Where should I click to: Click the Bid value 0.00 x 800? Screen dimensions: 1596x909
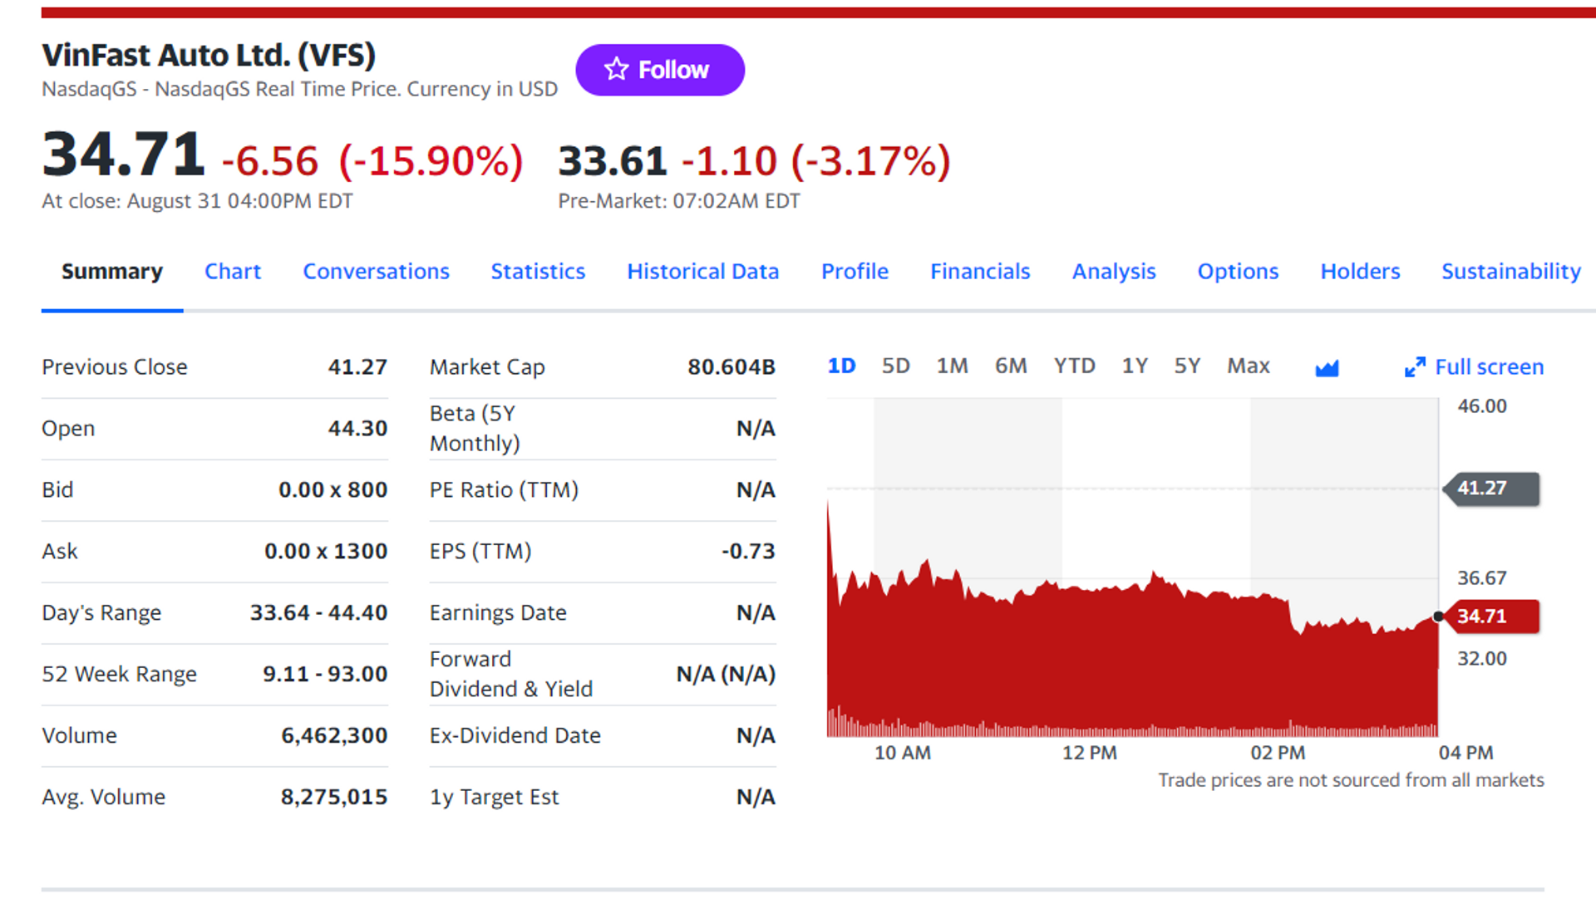point(332,489)
